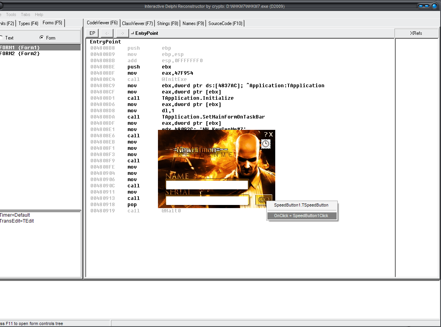Select the Text radio button
The image size is (441, 327).
click(x=7, y=38)
